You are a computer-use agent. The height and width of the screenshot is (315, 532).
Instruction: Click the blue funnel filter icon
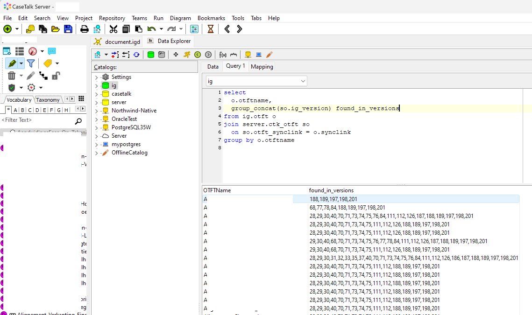tap(31, 63)
